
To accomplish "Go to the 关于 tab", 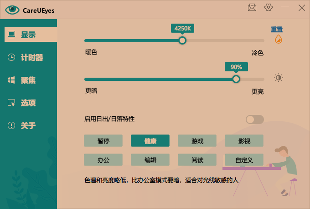I will [28, 125].
